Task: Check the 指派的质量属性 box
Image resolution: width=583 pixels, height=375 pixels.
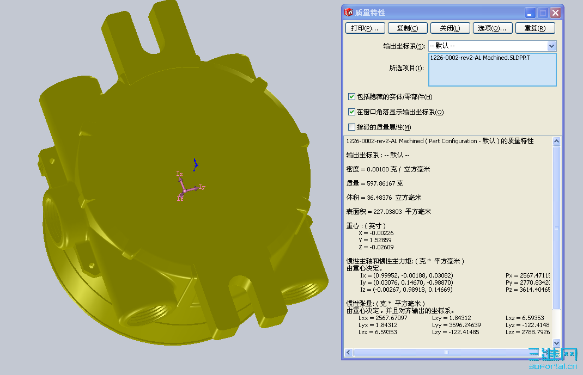Action: [352, 127]
